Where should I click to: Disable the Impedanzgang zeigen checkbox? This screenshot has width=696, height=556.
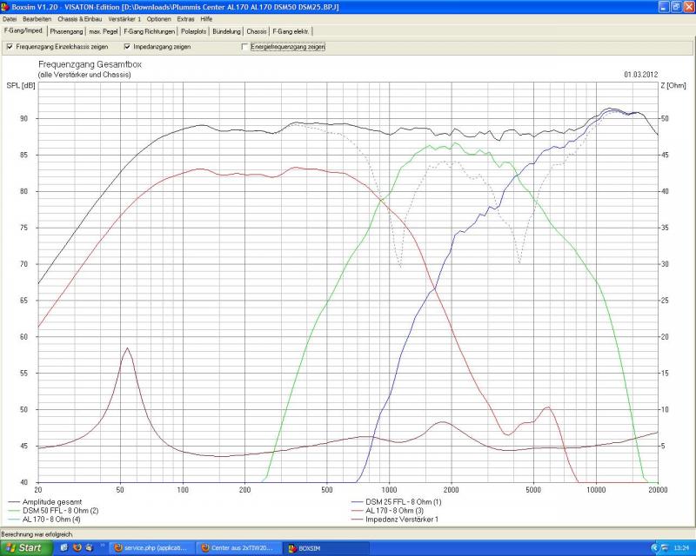click(127, 47)
